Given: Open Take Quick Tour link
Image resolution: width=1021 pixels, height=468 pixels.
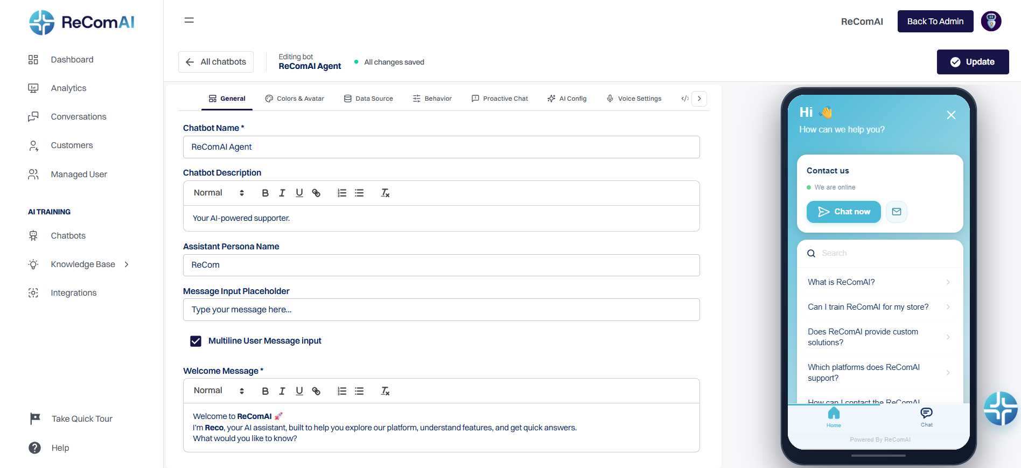Looking at the screenshot, I should 71,419.
